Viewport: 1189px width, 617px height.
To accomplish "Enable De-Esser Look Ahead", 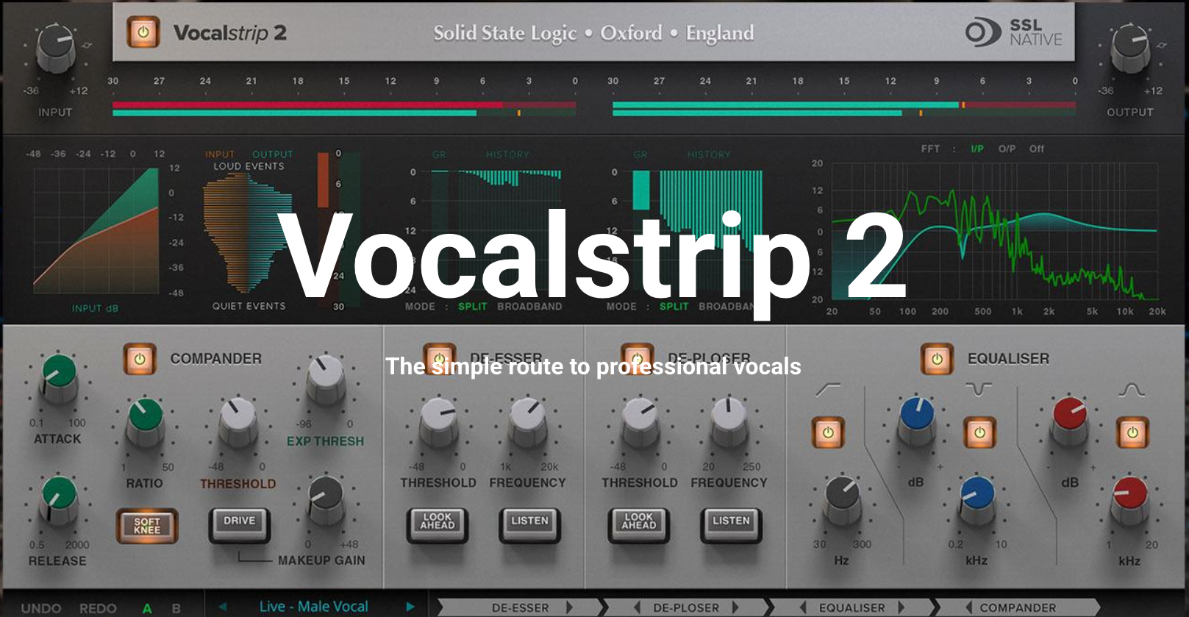I will click(438, 524).
